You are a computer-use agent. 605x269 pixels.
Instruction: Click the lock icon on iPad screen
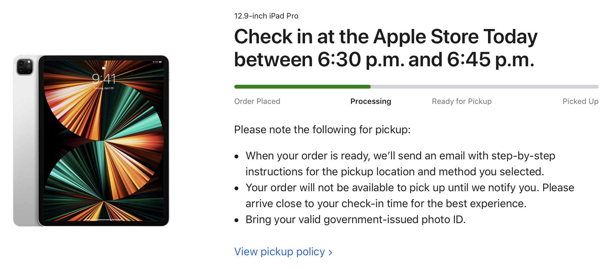point(104,67)
